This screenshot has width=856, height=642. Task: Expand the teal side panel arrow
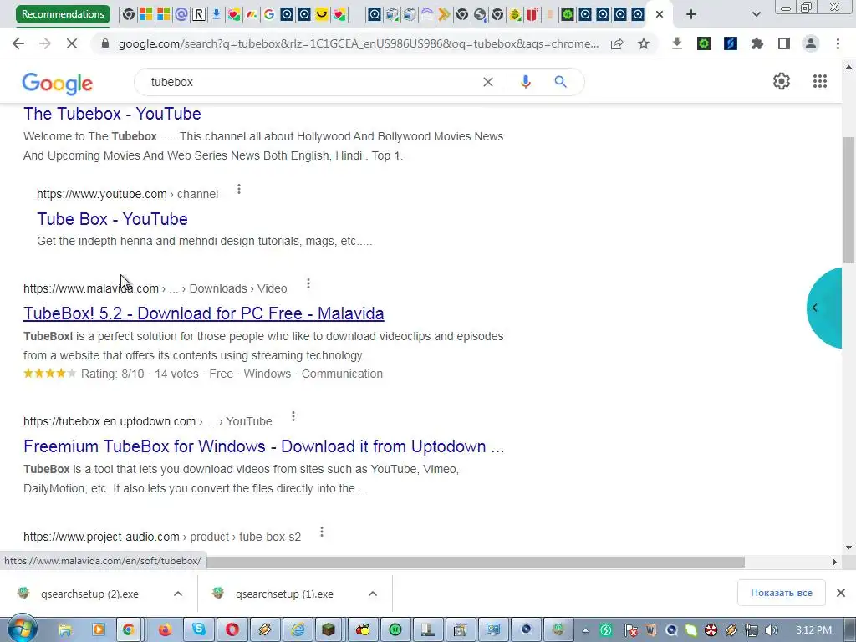point(814,308)
